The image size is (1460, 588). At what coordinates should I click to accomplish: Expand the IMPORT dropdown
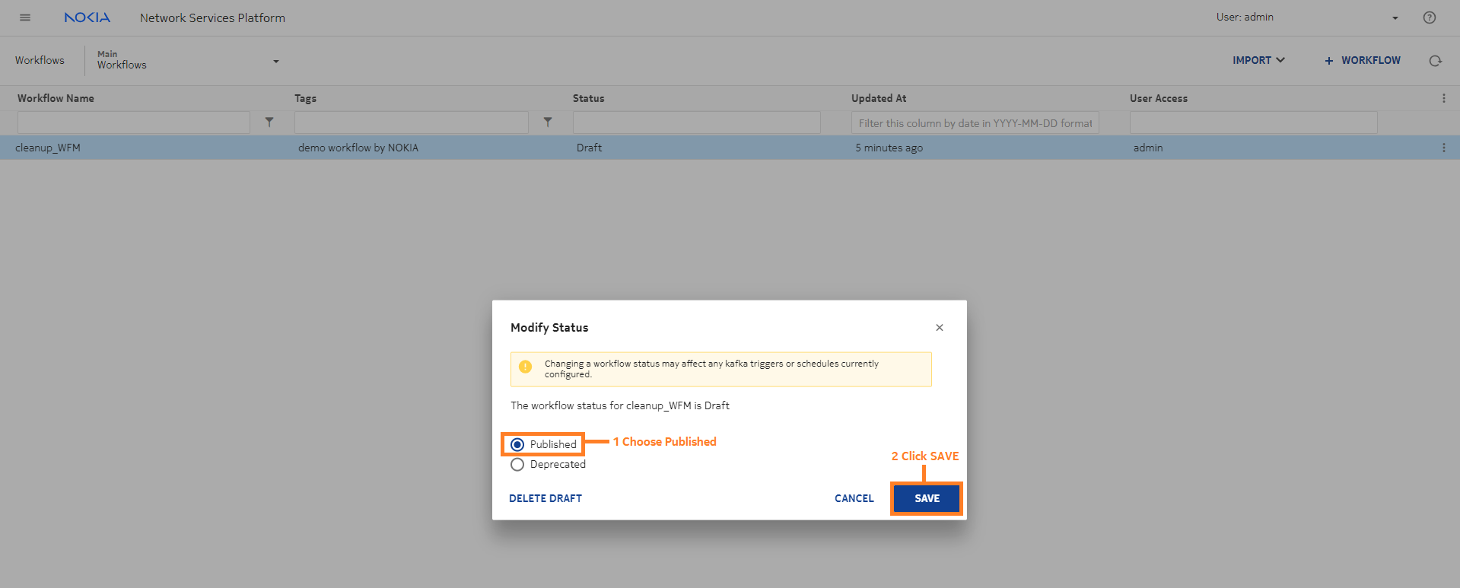pyautogui.click(x=1258, y=60)
